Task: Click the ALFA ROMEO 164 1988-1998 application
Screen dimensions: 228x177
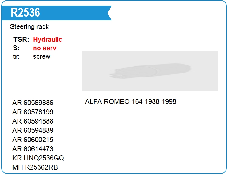Action: [131, 101]
